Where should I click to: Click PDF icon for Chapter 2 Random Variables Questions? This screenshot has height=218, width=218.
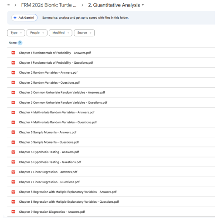coord(13,82)
